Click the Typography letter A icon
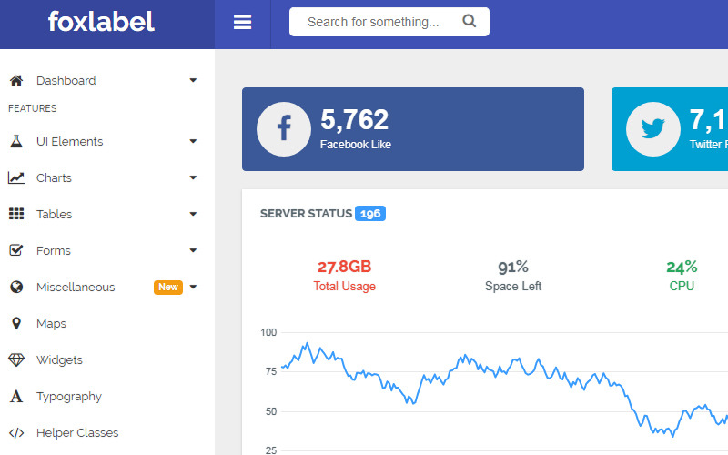 pyautogui.click(x=16, y=396)
